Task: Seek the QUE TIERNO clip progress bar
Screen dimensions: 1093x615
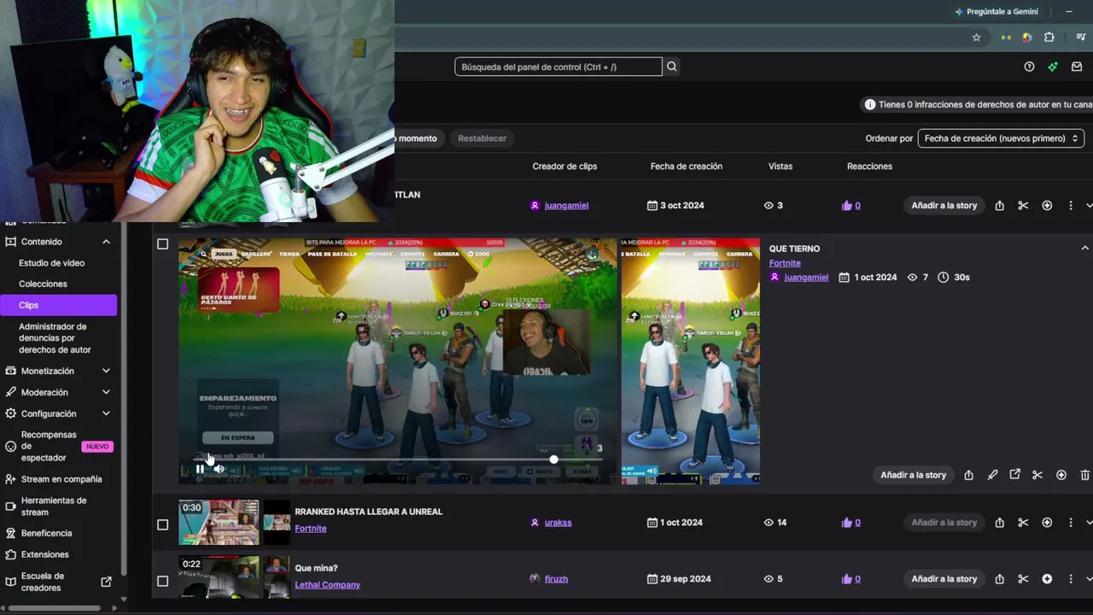Action: 399,460
